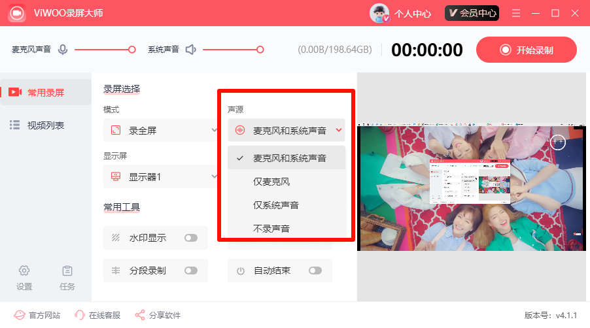Click the 任务 label under the clipboard
590x328 pixels.
pyautogui.click(x=67, y=286)
